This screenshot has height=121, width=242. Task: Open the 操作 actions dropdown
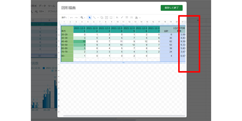point(64,18)
